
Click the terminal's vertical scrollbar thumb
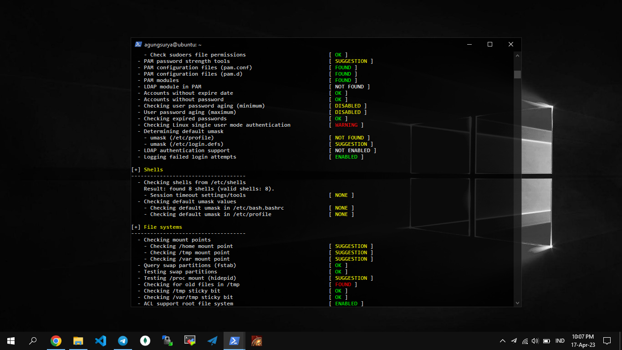coord(517,74)
